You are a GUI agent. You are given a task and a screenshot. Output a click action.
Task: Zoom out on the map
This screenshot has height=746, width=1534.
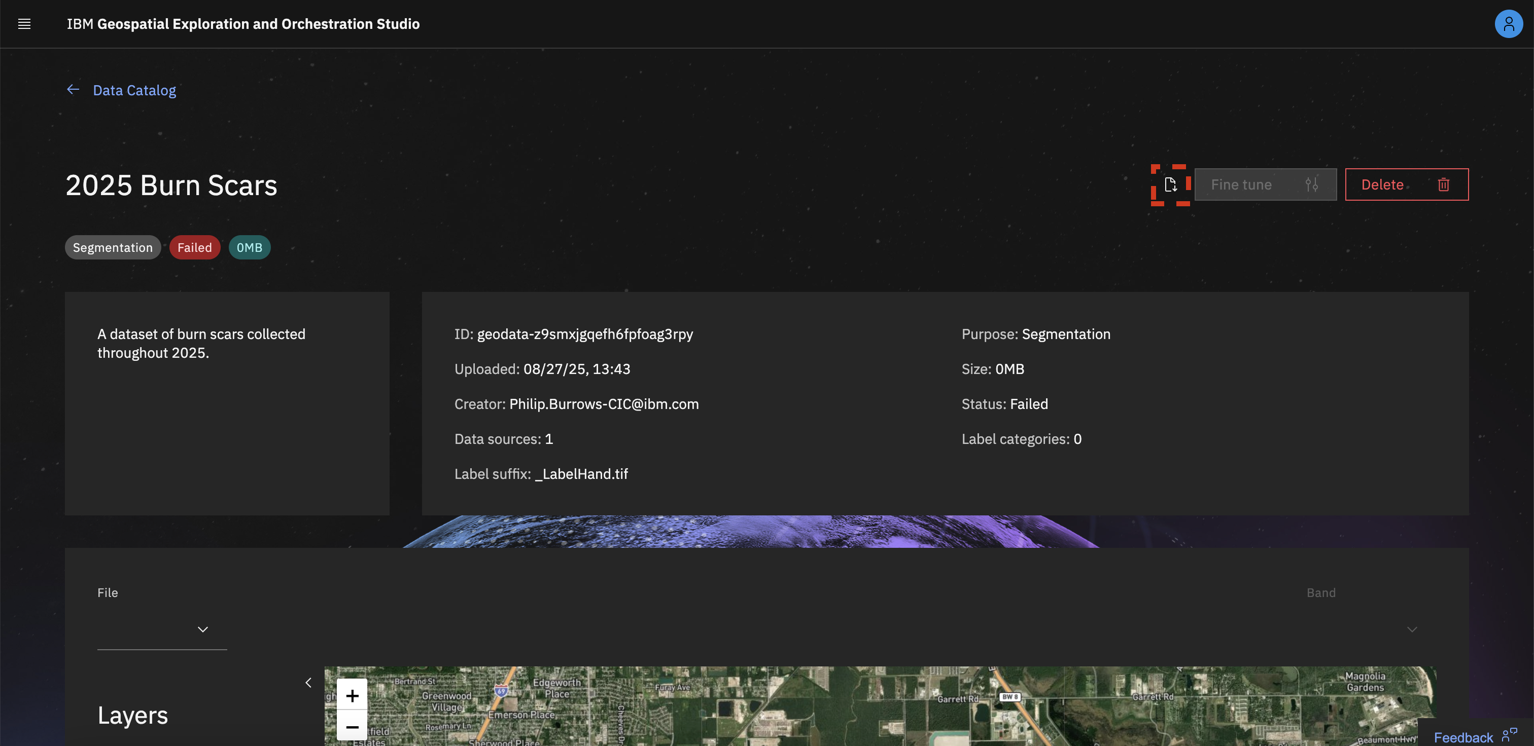coord(352,726)
